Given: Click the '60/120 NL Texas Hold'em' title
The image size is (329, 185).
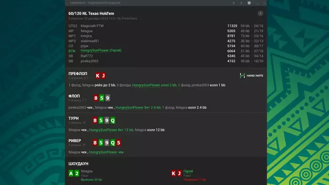Looking at the screenshot, I should tap(91, 14).
